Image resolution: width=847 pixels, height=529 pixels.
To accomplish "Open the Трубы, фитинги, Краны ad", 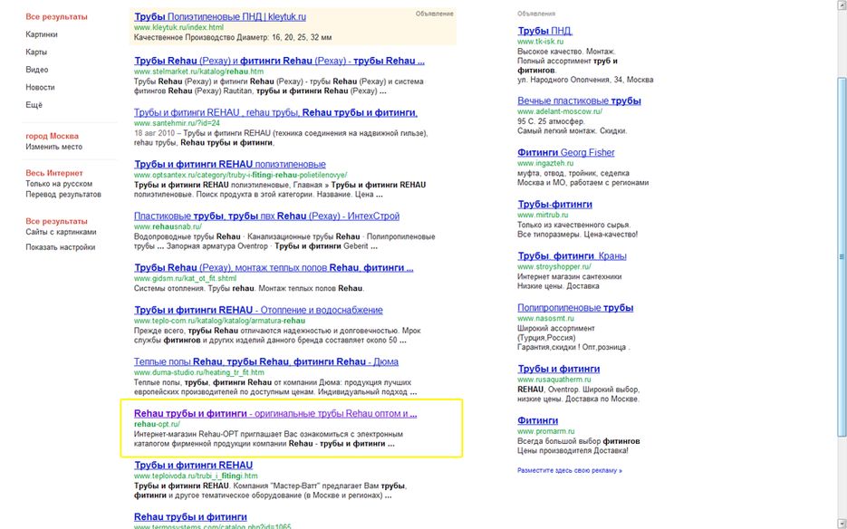I will pos(572,255).
